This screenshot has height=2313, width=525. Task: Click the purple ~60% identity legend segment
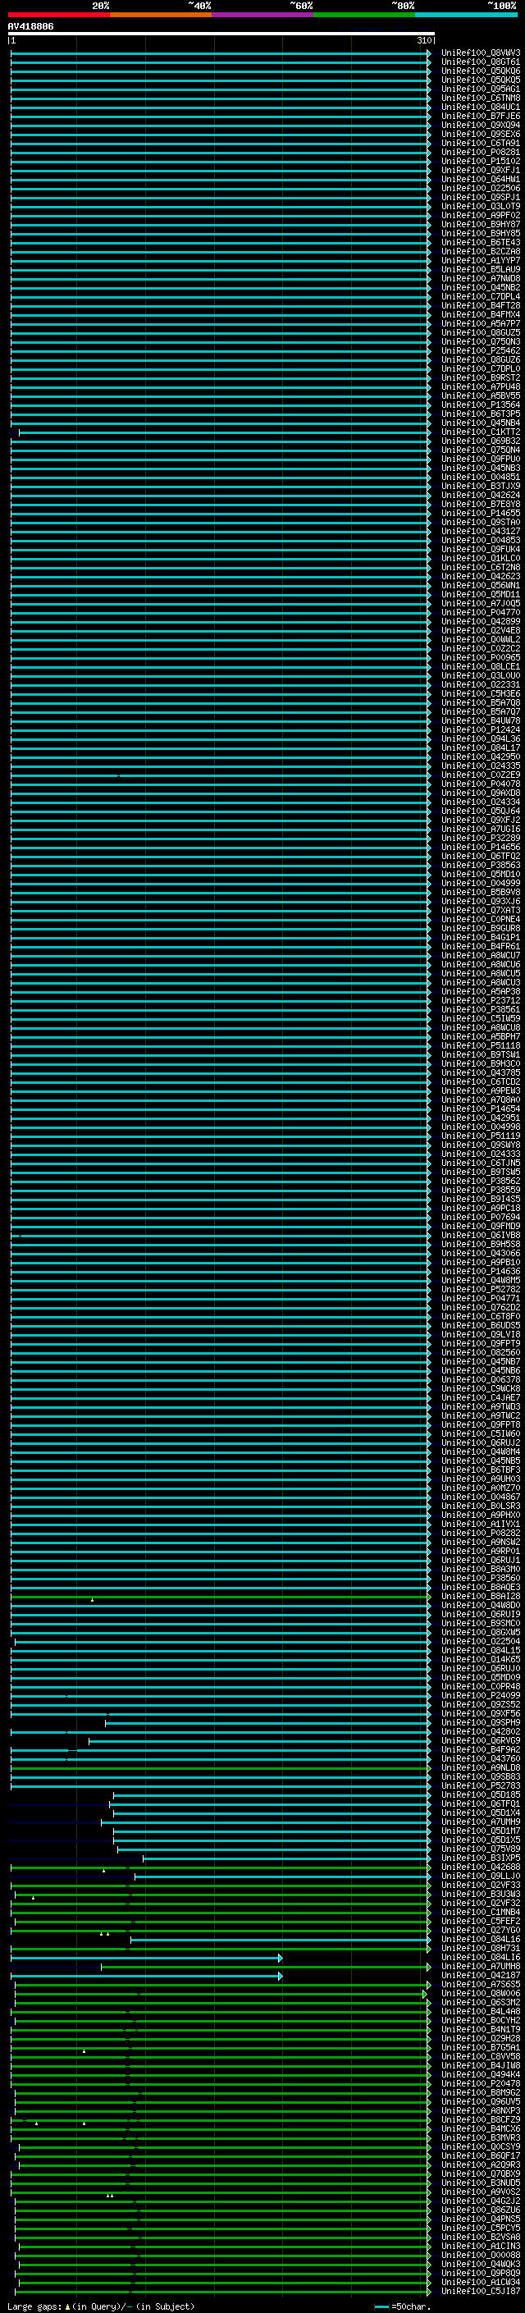click(x=263, y=15)
